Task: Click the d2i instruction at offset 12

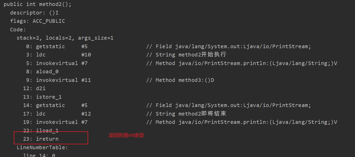Action: pyautogui.click(x=41, y=88)
